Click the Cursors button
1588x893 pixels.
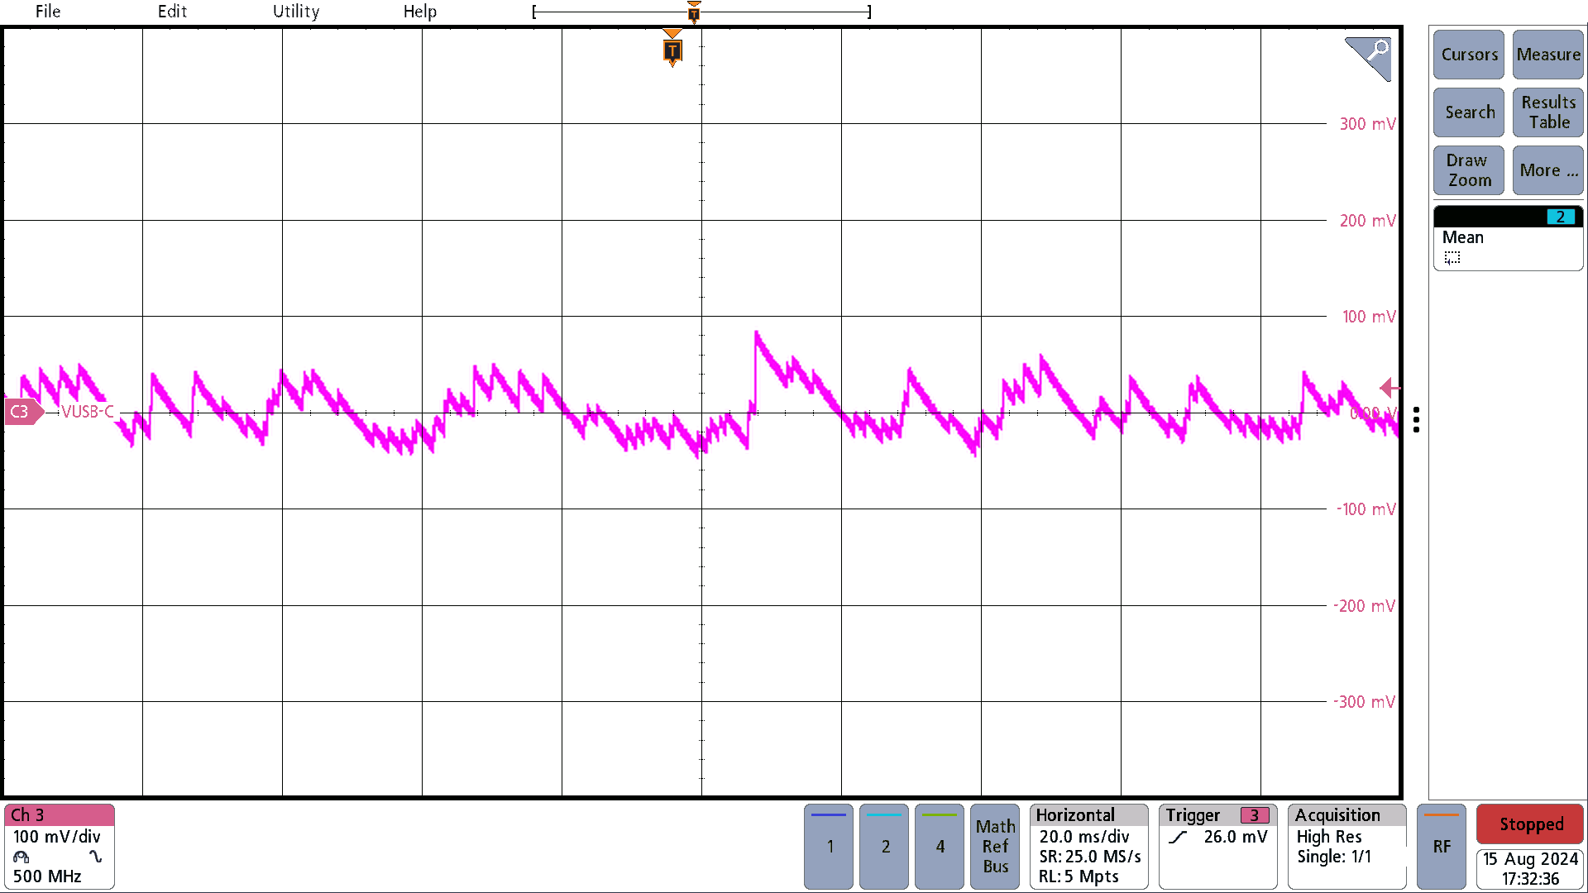1469,55
